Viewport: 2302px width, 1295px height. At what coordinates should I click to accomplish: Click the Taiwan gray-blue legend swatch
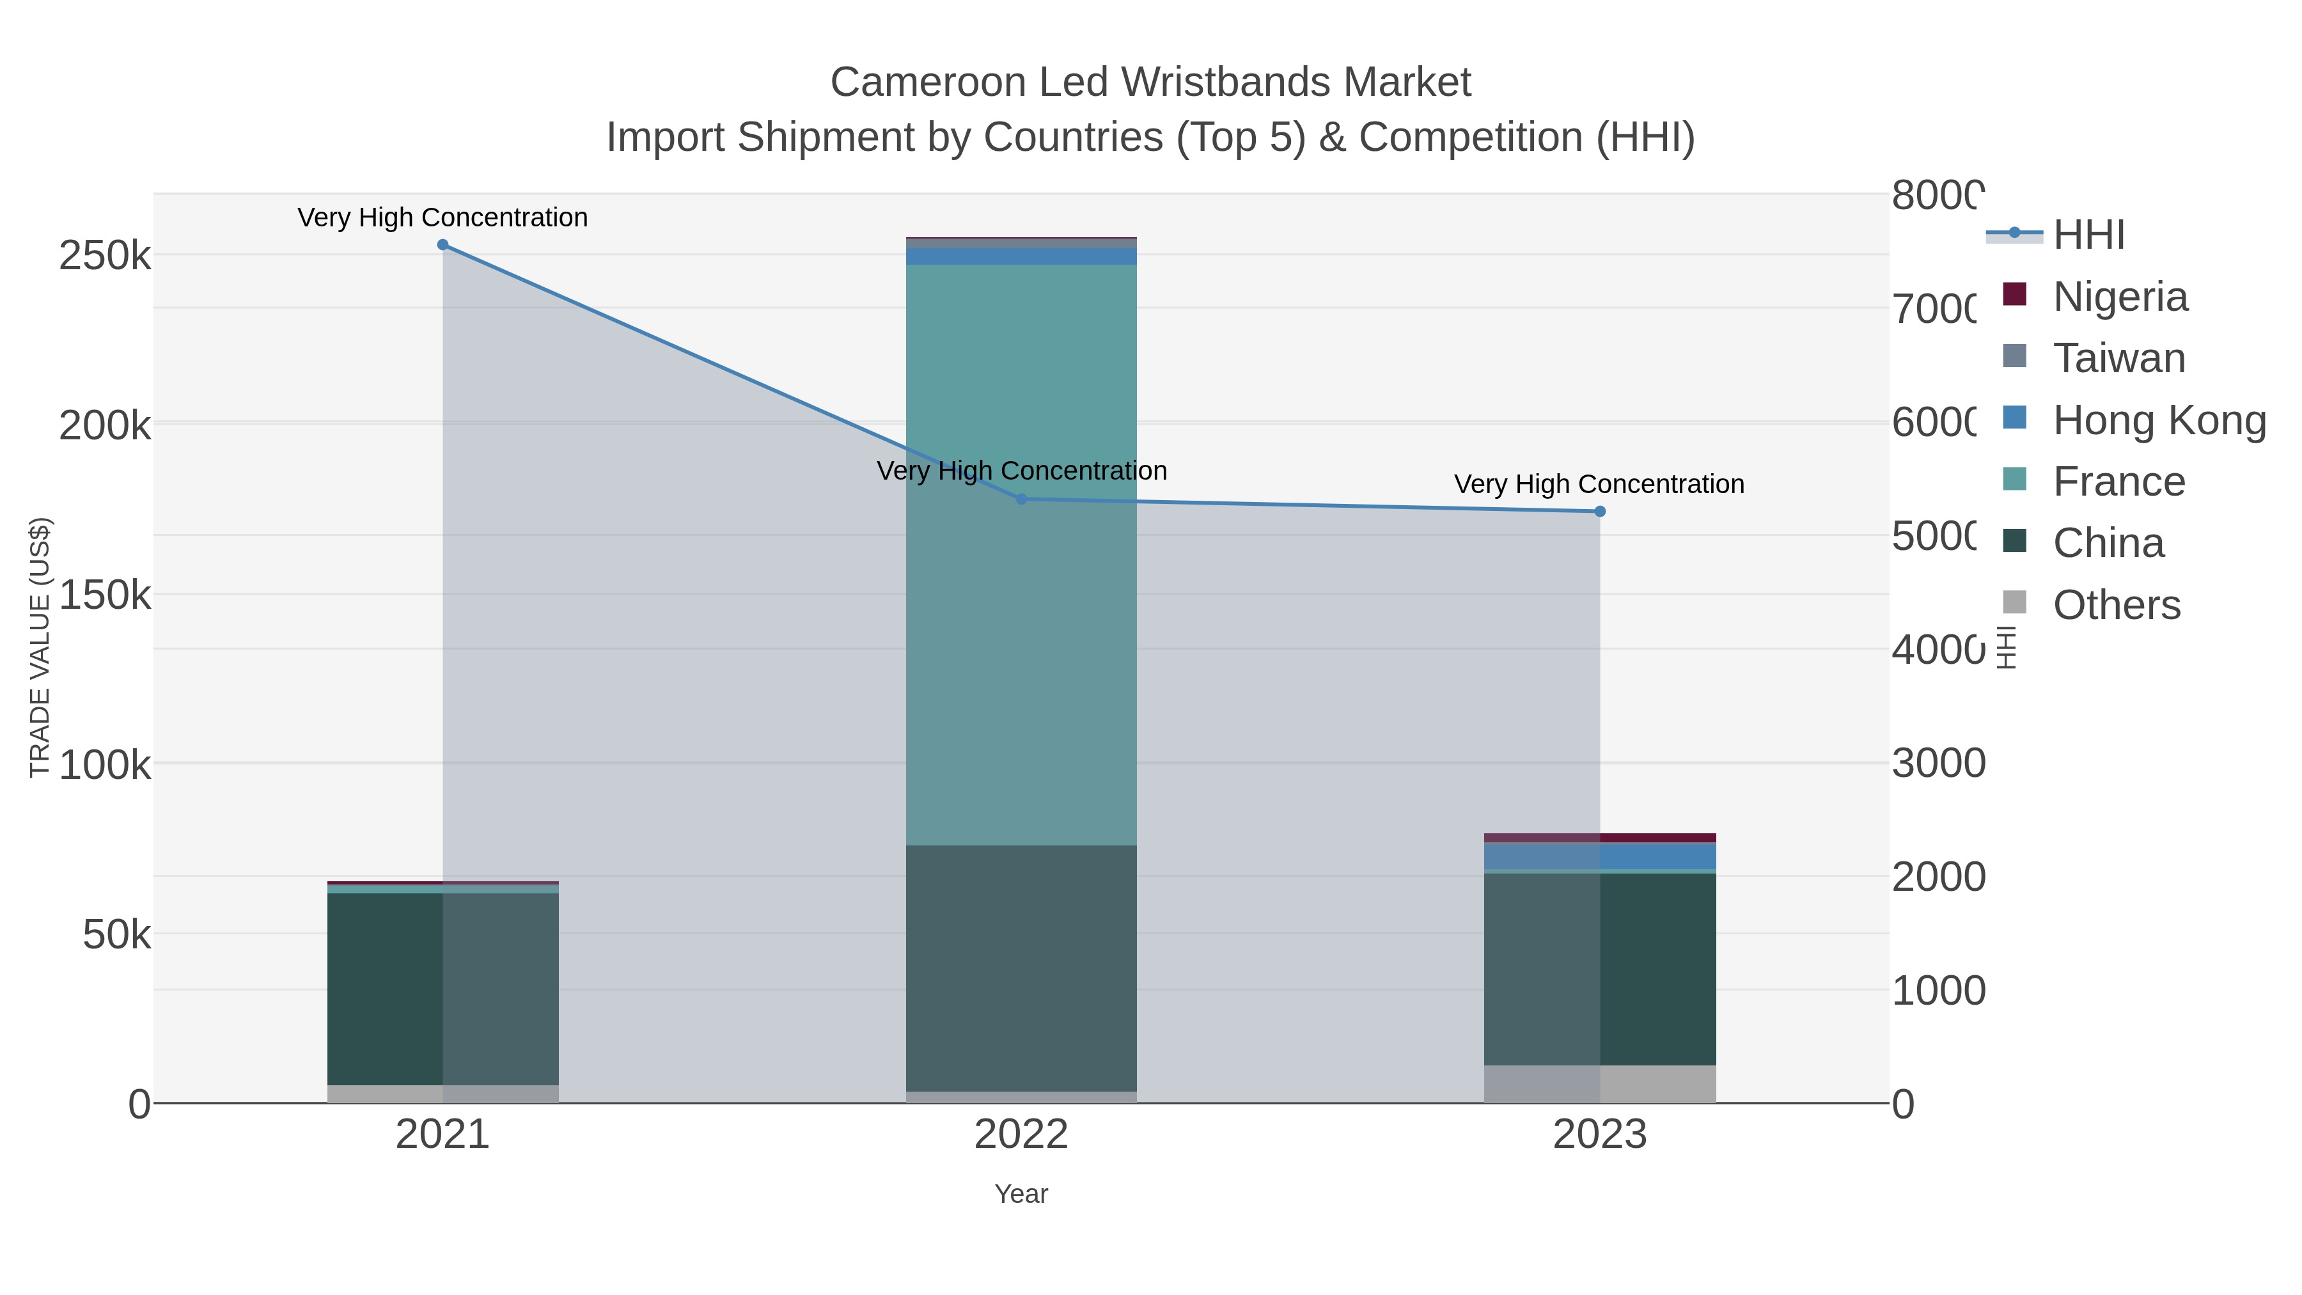tap(2014, 356)
